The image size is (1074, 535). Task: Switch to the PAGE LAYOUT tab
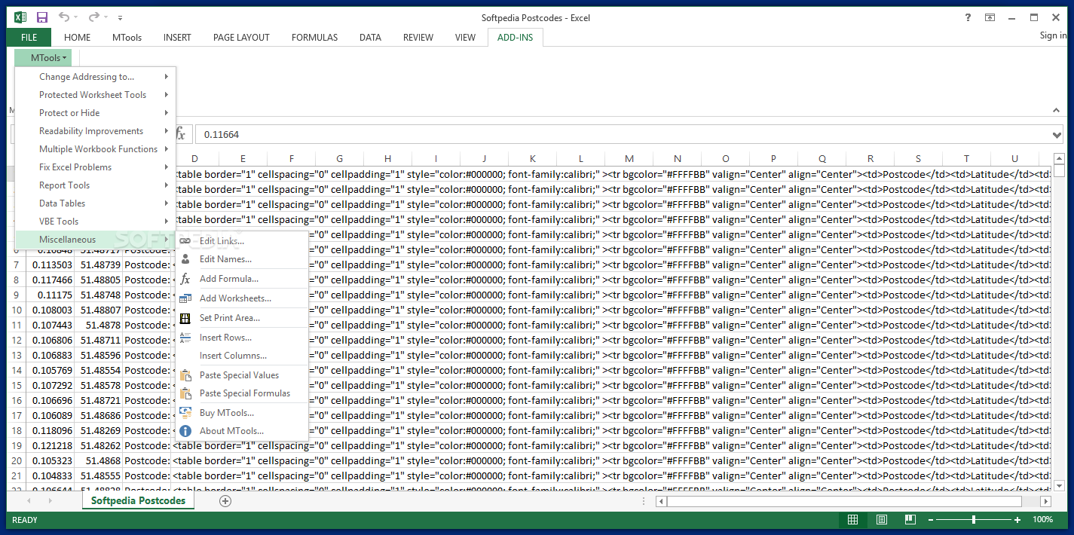[241, 38]
